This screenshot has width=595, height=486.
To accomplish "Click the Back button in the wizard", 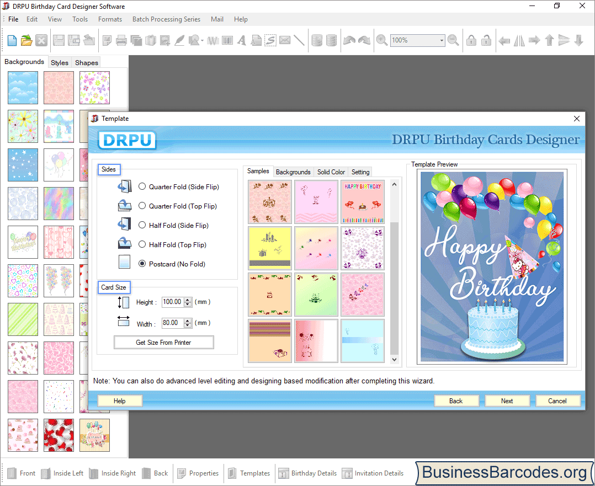I will coord(456,400).
